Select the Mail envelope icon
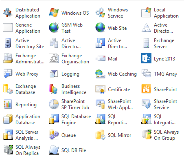The width and height of the screenshot is (184, 159). tap(100, 58)
